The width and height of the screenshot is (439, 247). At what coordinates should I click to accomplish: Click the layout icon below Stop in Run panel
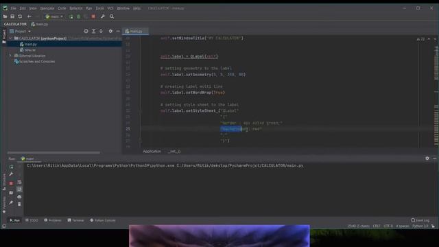coord(11,193)
